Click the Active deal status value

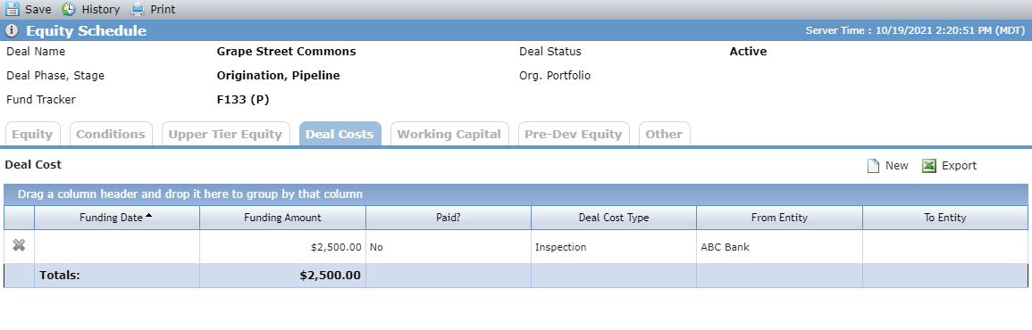[x=749, y=51]
